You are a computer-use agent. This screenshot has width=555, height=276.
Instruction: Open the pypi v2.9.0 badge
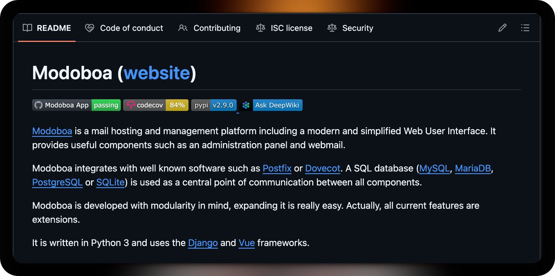pyautogui.click(x=214, y=105)
